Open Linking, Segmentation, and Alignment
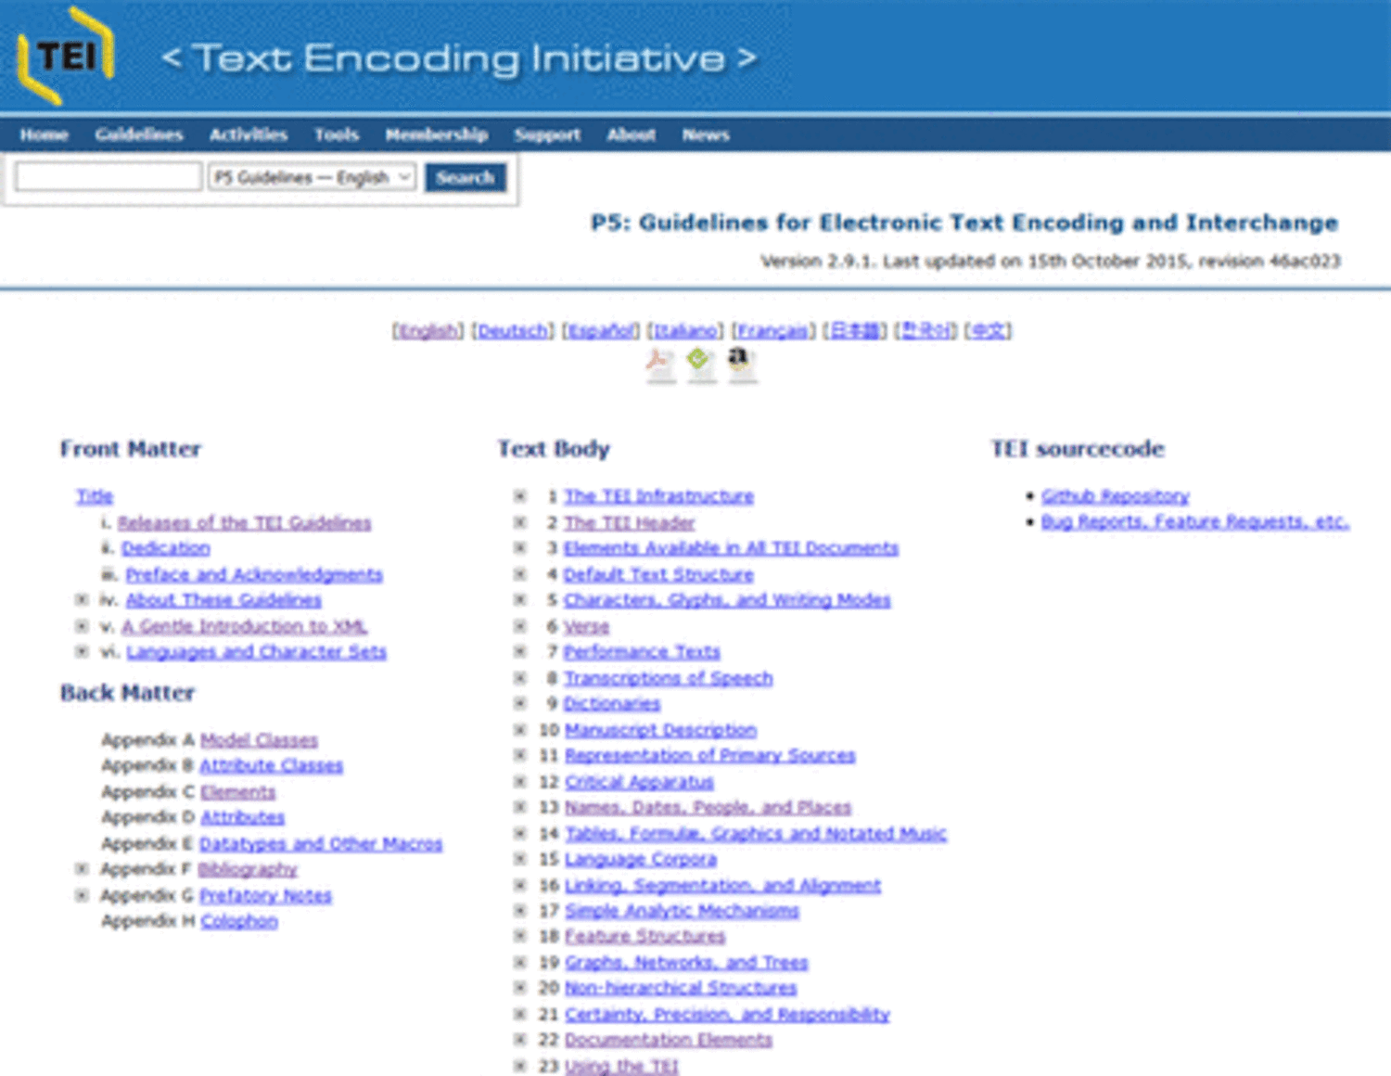This screenshot has width=1391, height=1076. tap(723, 886)
